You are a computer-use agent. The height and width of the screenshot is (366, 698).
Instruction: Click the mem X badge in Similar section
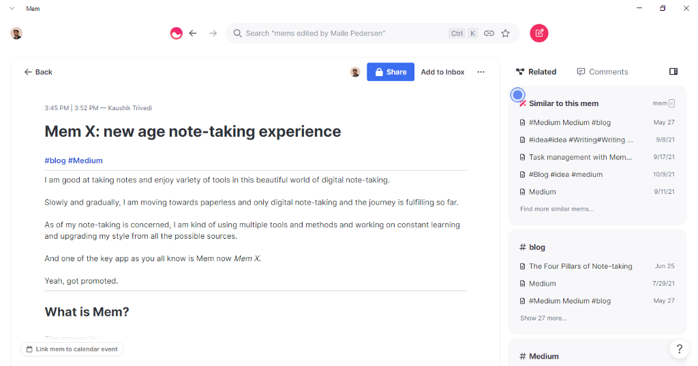click(664, 103)
